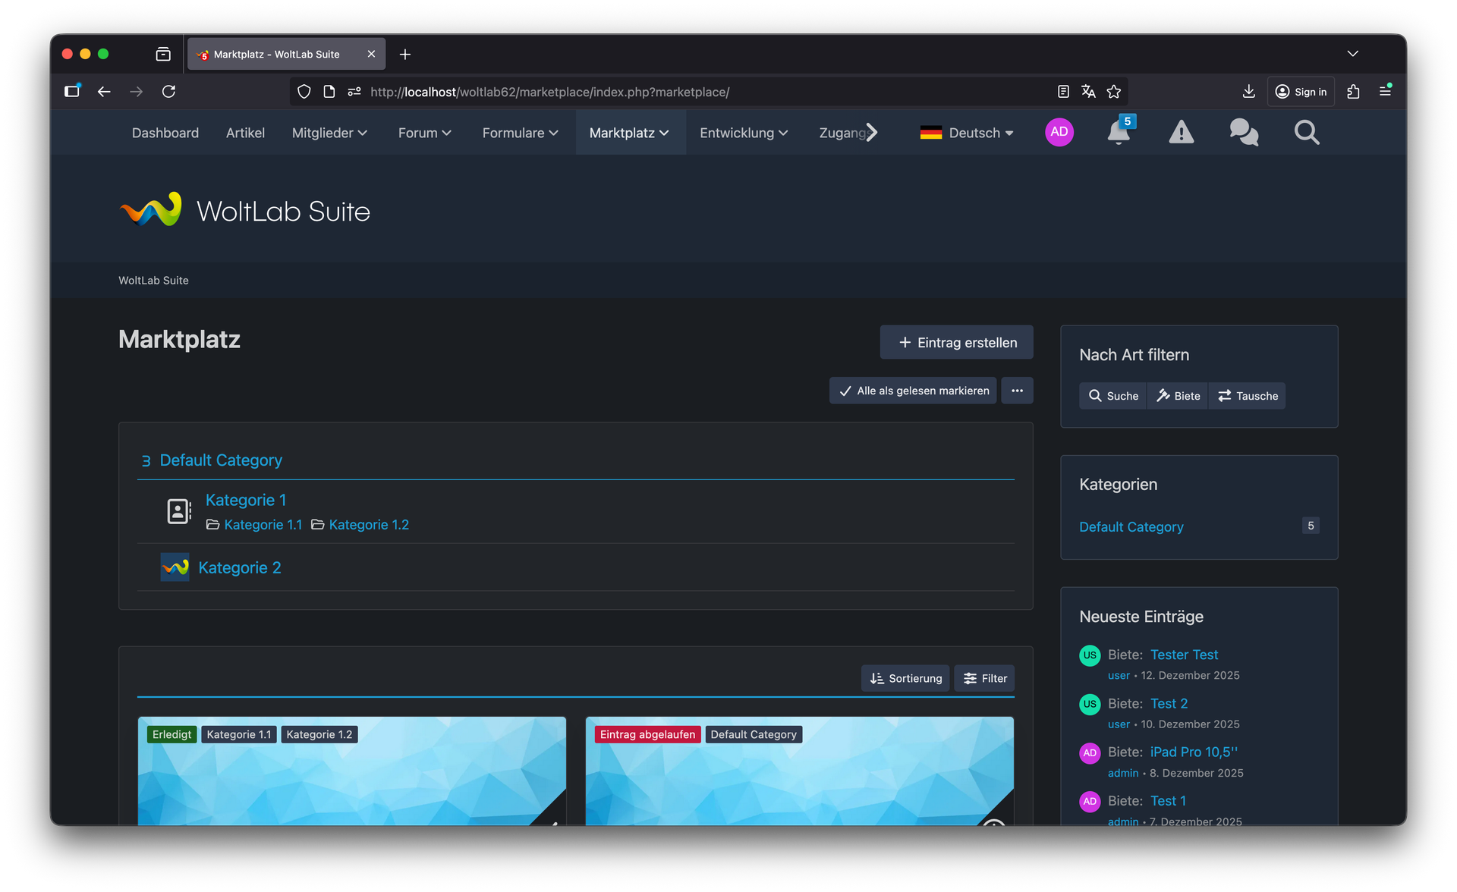Image resolution: width=1457 pixels, height=892 pixels.
Task: Click the moderation warning triangle icon
Action: tap(1181, 133)
